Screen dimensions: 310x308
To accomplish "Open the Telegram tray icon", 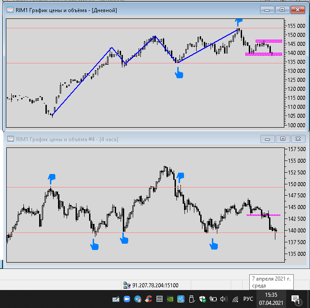I will coord(138,299).
